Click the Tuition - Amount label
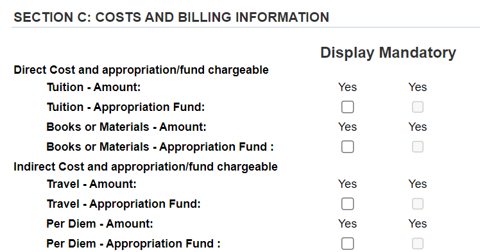The image size is (480, 252). coord(94,87)
